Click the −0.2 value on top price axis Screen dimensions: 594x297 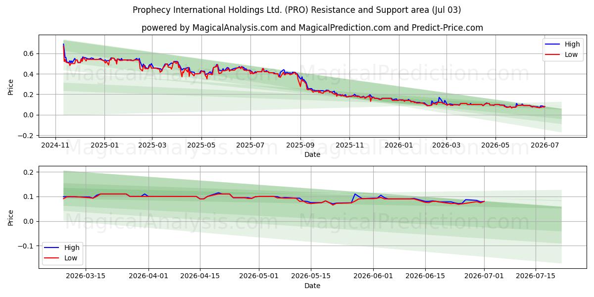(27, 136)
